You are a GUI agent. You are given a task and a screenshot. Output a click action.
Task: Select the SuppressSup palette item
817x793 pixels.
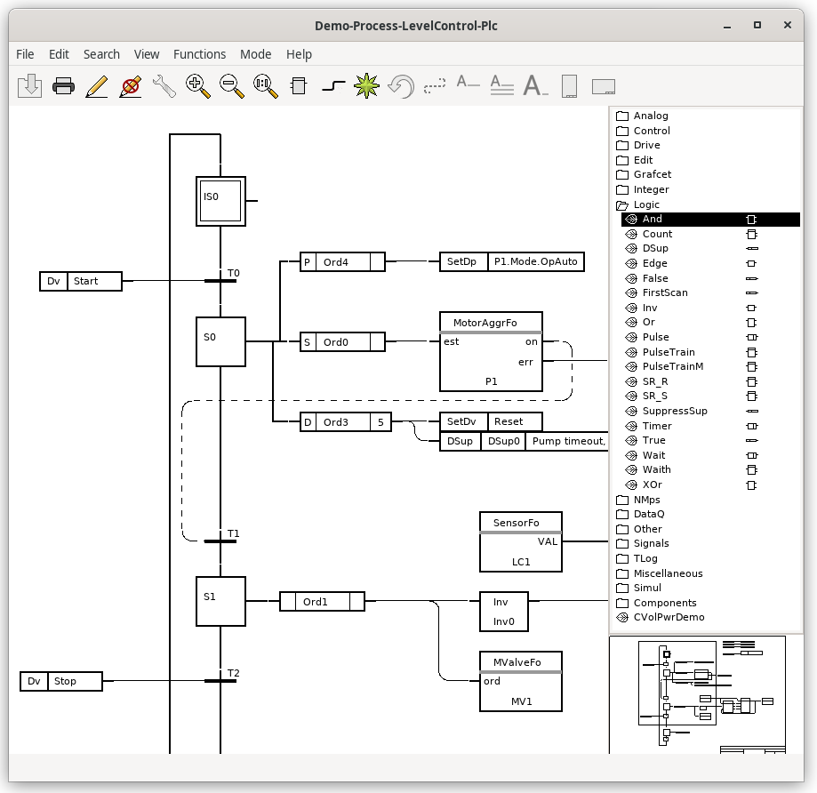(710, 411)
